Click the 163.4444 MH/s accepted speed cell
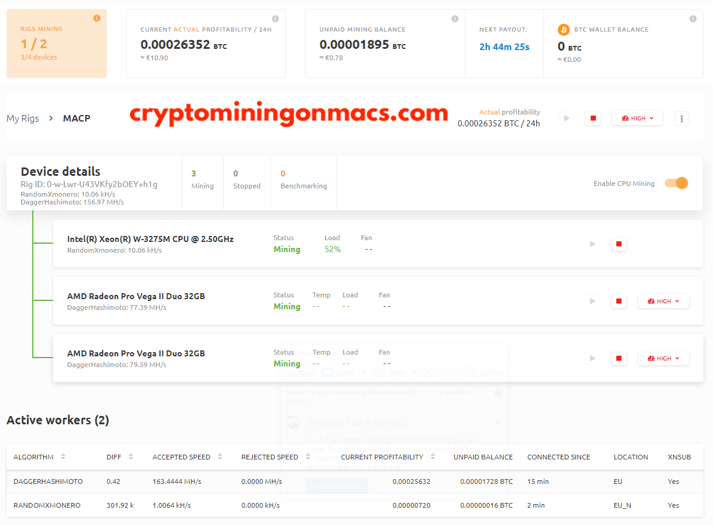The height and width of the screenshot is (525, 713). 177,481
